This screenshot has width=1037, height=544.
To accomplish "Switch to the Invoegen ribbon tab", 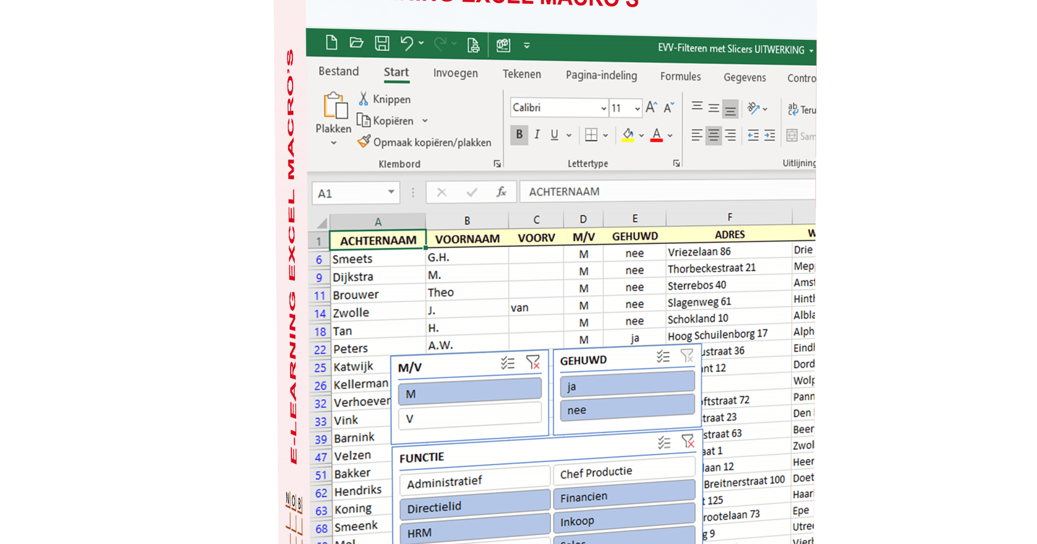I will [455, 73].
